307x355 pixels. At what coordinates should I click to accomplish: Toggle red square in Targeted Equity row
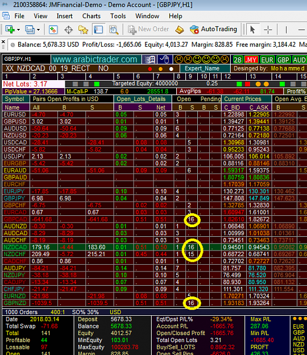click(247, 84)
